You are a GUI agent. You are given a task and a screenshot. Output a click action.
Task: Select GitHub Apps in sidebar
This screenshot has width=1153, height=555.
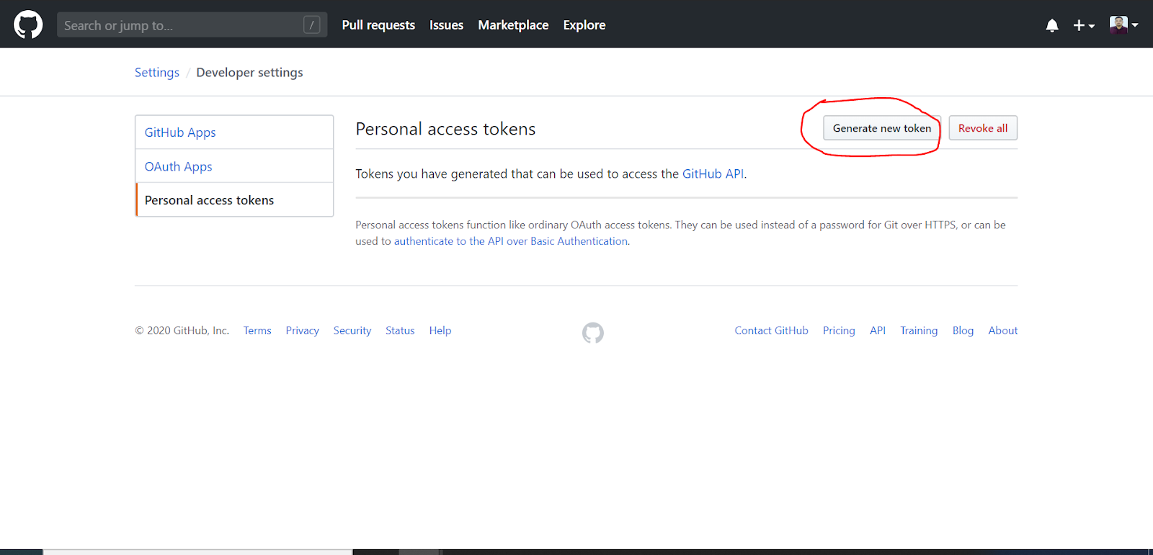coord(234,132)
